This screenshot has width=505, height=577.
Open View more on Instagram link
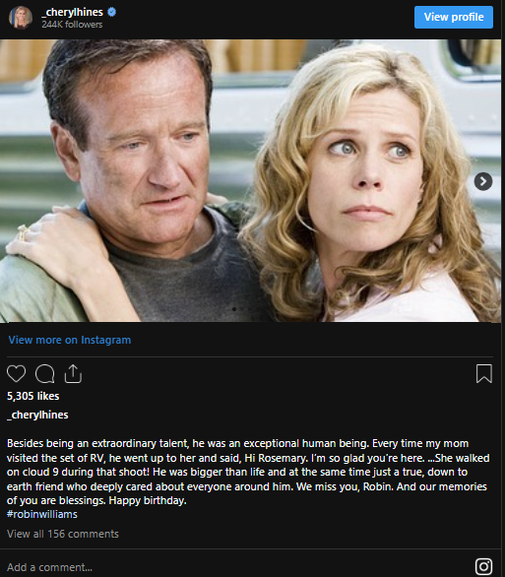click(70, 340)
